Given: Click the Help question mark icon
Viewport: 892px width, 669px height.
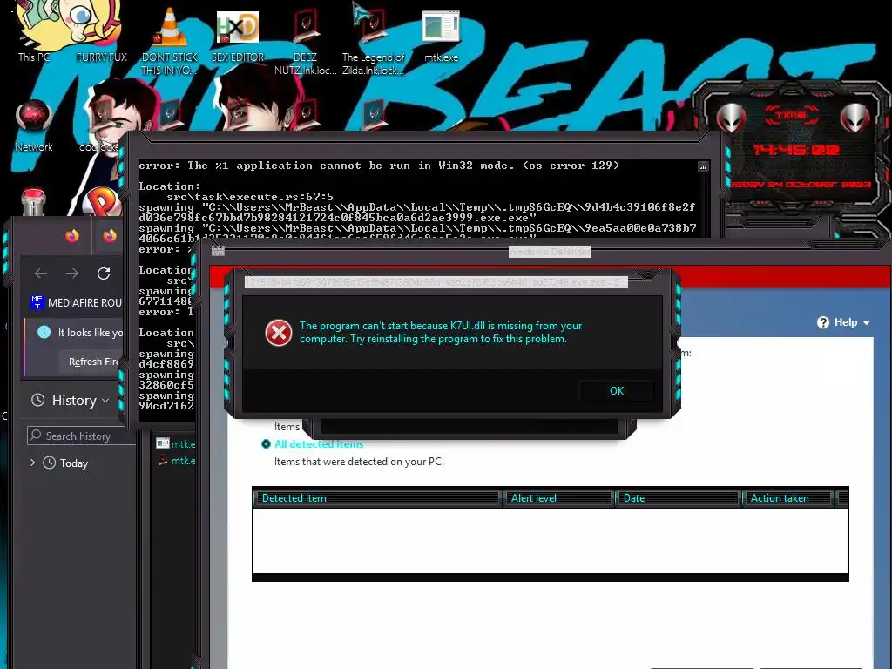Looking at the screenshot, I should [822, 322].
